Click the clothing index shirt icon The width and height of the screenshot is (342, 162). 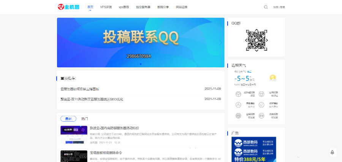[x=261, y=93]
